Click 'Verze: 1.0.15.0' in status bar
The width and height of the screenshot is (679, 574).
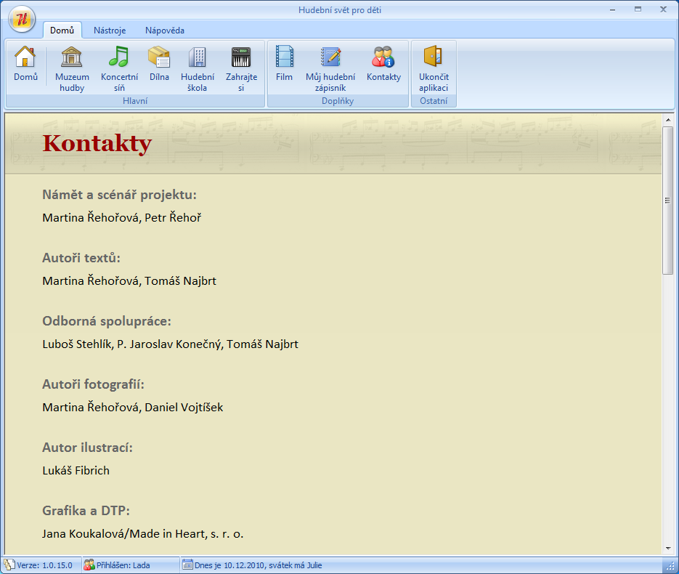coord(44,565)
